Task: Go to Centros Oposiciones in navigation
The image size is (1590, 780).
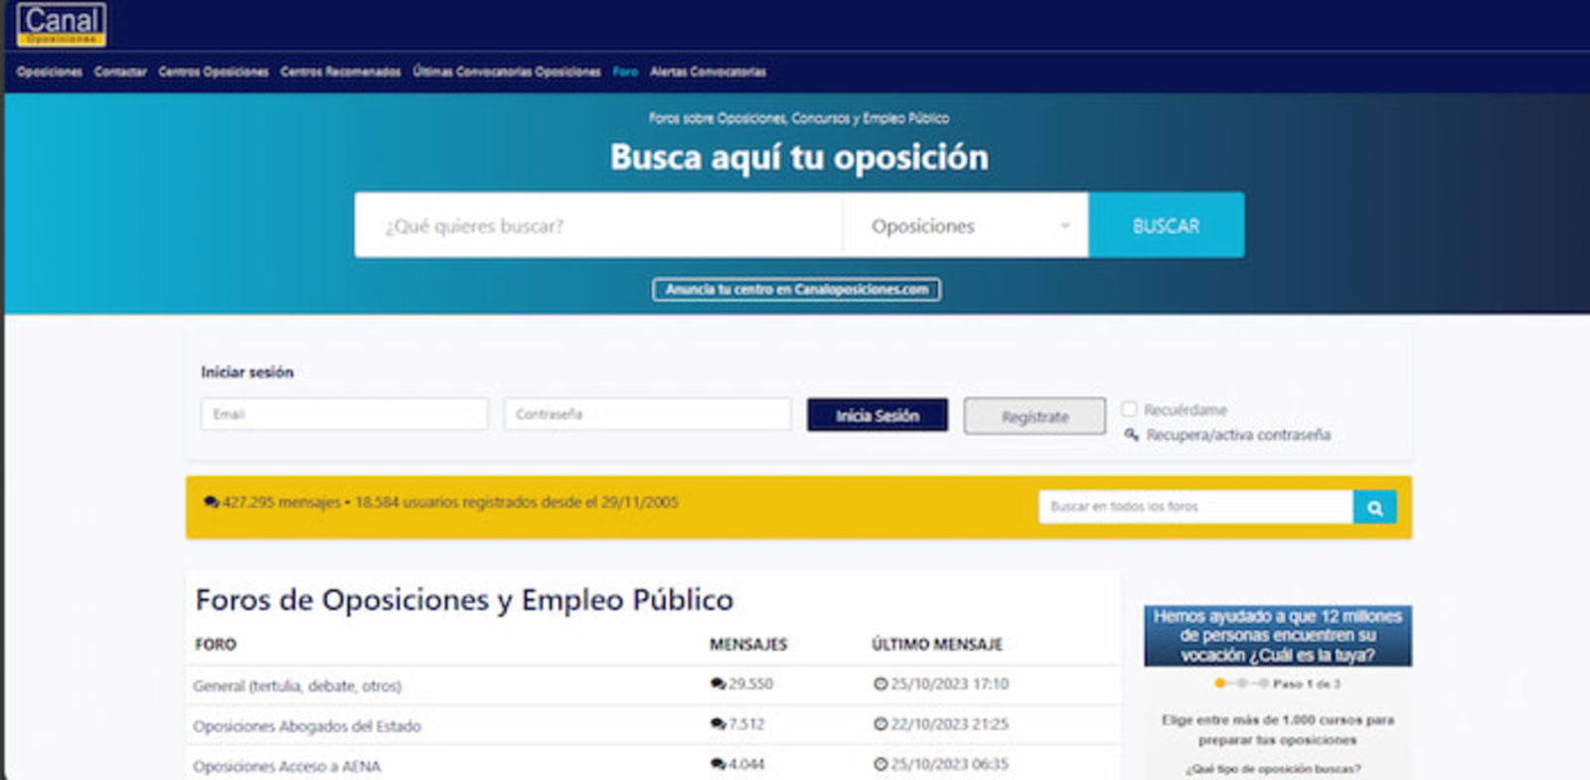Action: 214,72
